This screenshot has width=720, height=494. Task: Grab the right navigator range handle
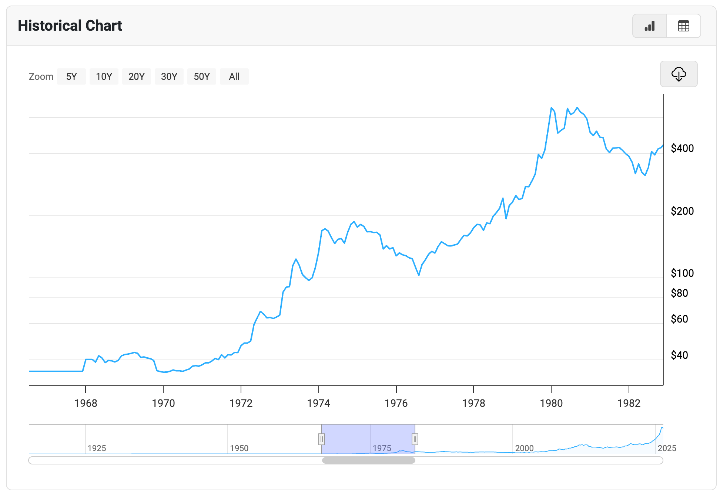click(x=415, y=439)
